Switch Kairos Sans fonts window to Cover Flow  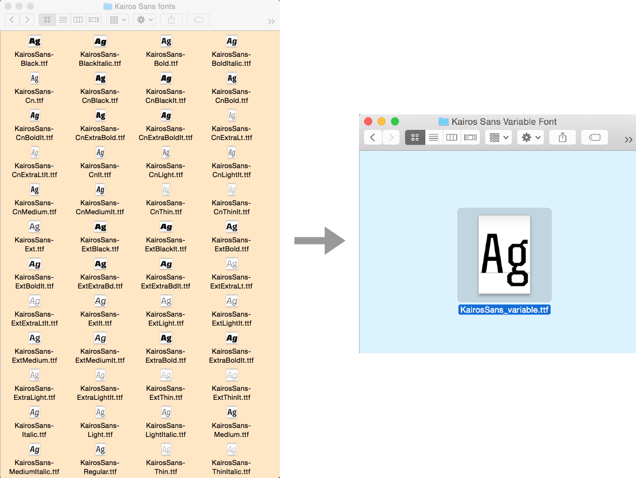[x=94, y=20]
